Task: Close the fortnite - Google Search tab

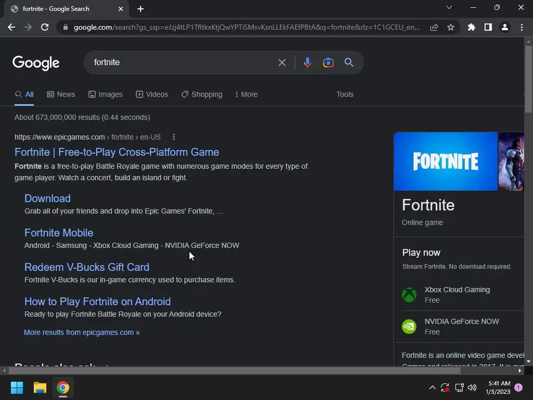Action: 121,9
